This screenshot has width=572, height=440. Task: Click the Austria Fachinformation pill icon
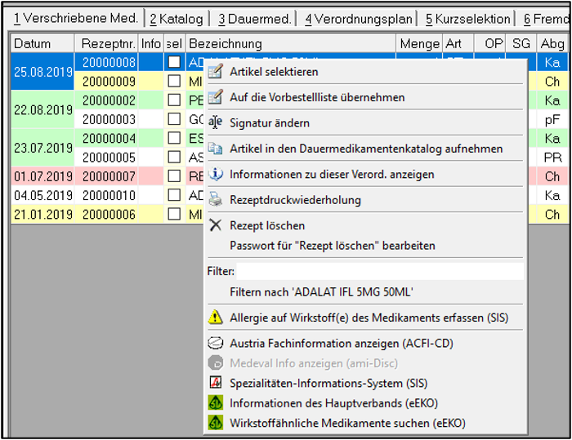[x=215, y=343]
